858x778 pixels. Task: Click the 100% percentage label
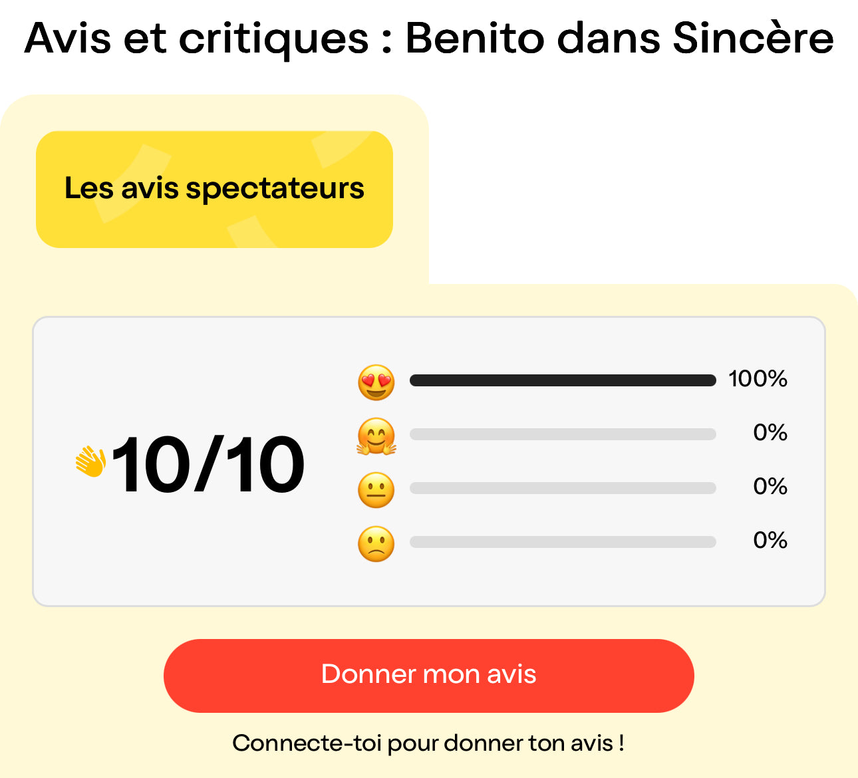coord(758,379)
